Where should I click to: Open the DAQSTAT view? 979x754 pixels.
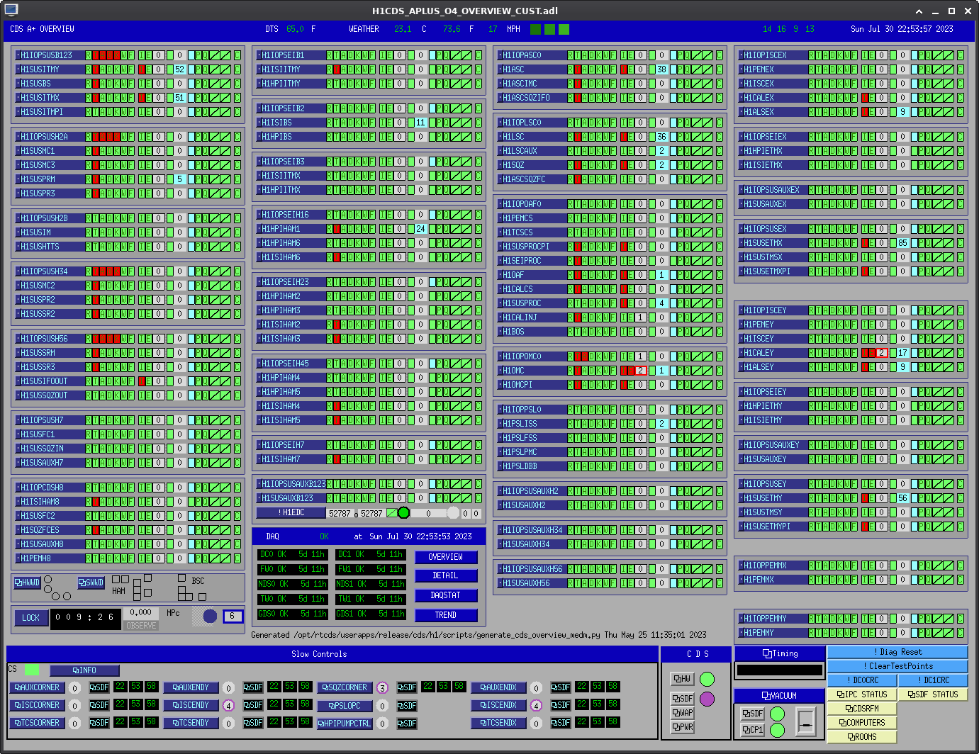point(446,595)
